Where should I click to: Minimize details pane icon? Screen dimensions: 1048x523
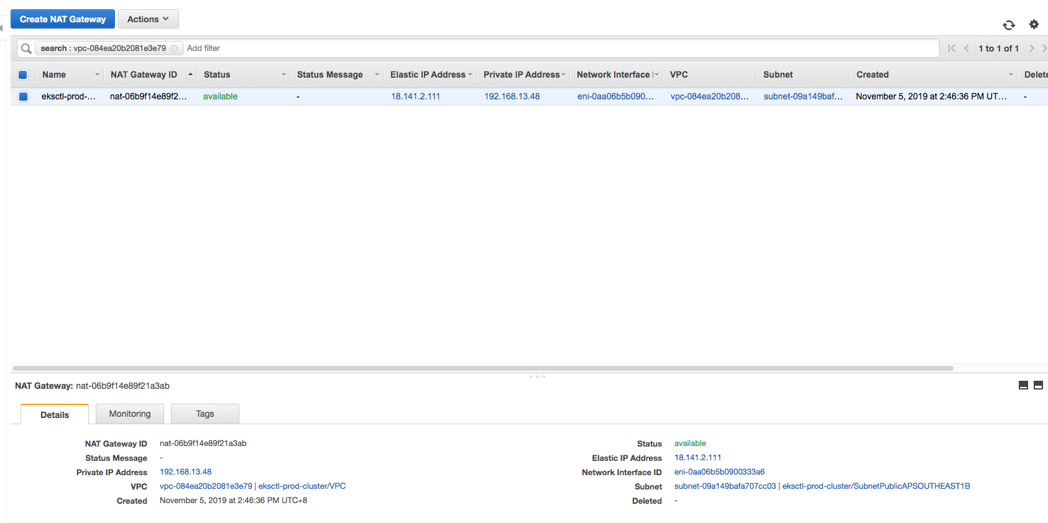pyautogui.click(x=1023, y=385)
